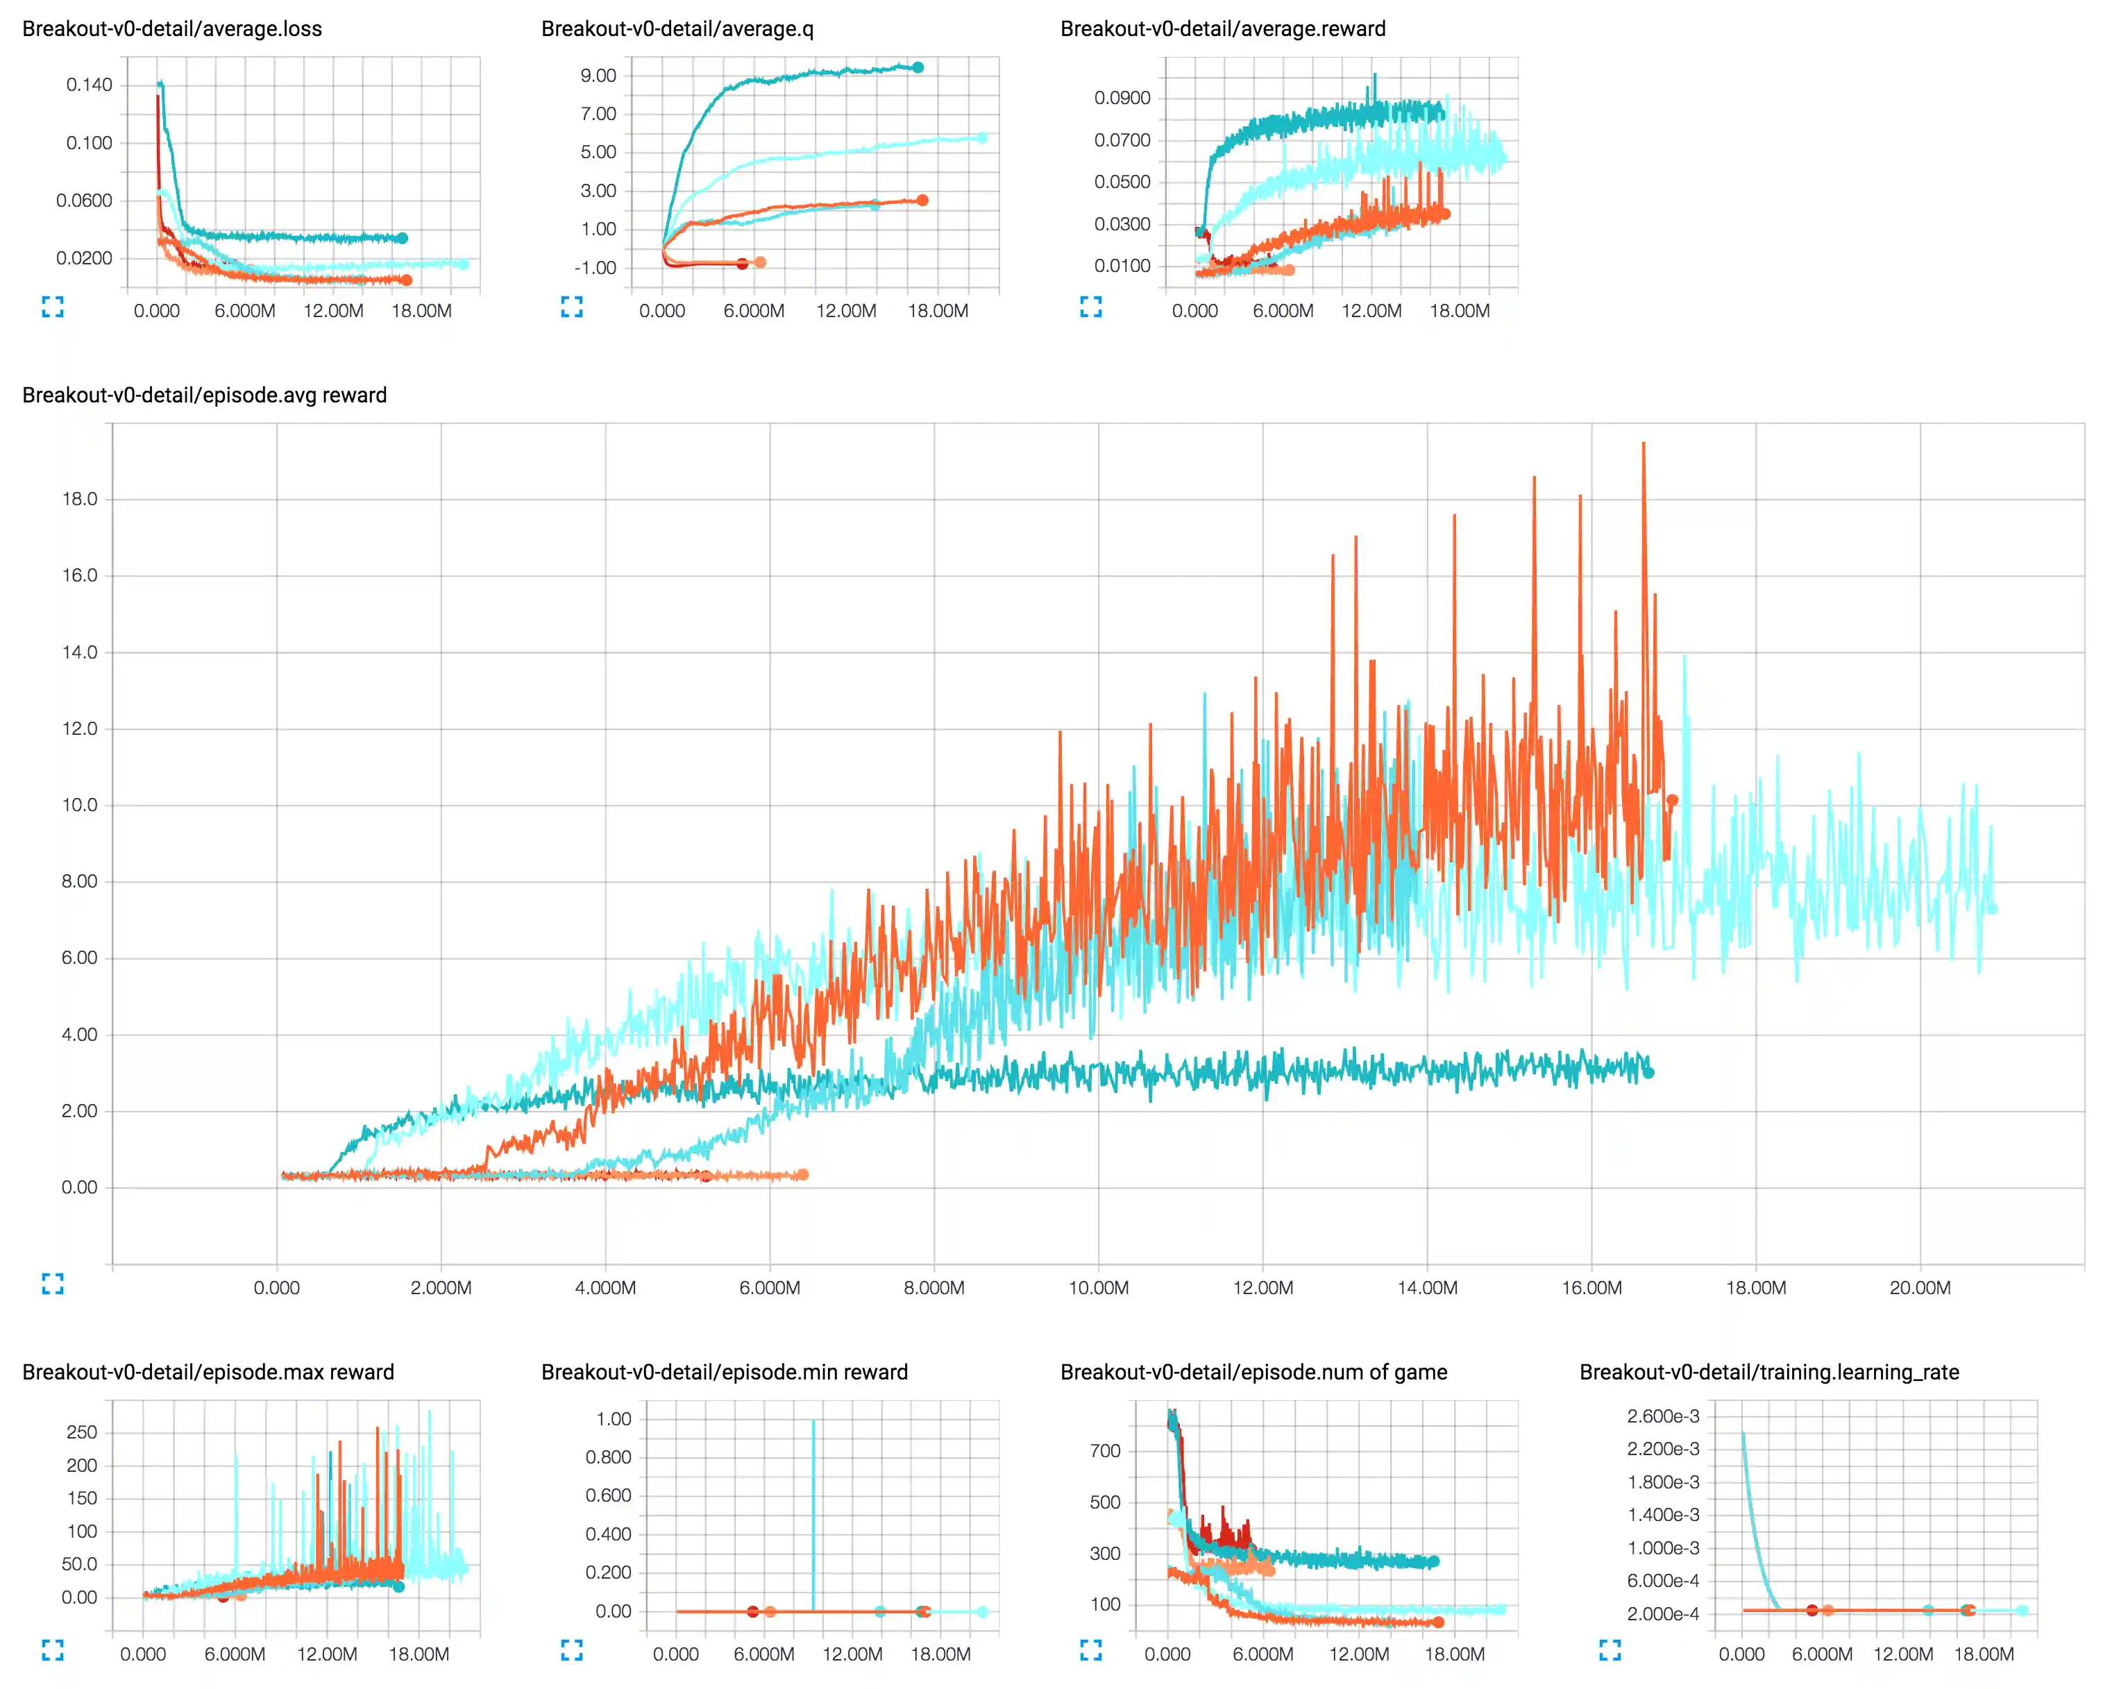Expand the episode.min reward chart

572,1650
